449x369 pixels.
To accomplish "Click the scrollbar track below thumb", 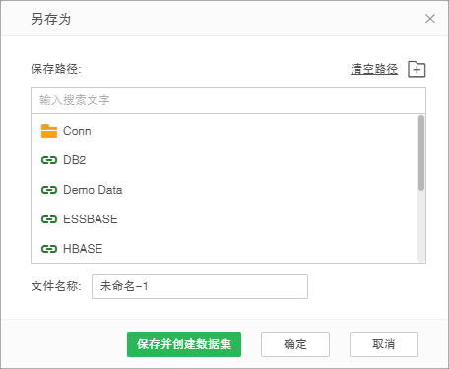I will pyautogui.click(x=421, y=226).
